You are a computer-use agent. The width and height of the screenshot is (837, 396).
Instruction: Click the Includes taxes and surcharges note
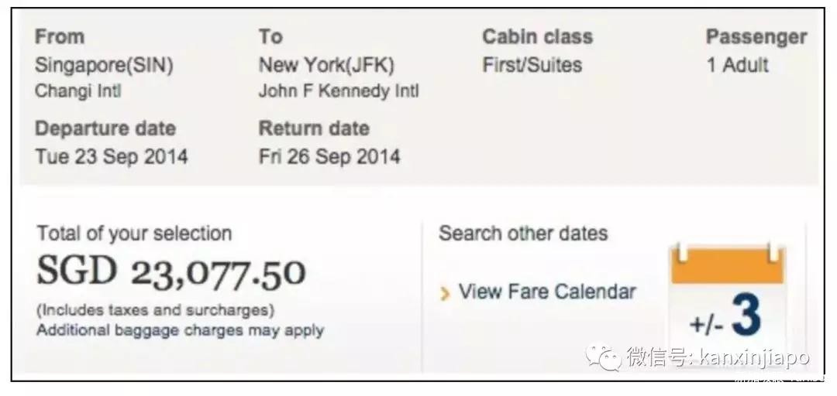pyautogui.click(x=155, y=312)
